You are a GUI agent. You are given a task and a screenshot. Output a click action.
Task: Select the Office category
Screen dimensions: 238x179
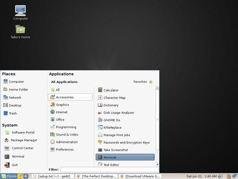coord(70,120)
